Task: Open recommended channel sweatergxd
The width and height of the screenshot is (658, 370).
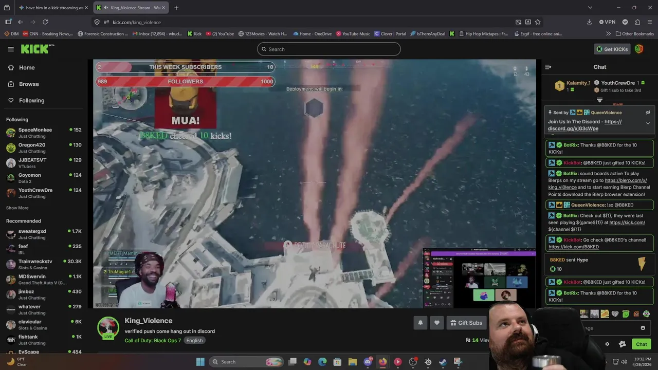Action: coord(44,234)
